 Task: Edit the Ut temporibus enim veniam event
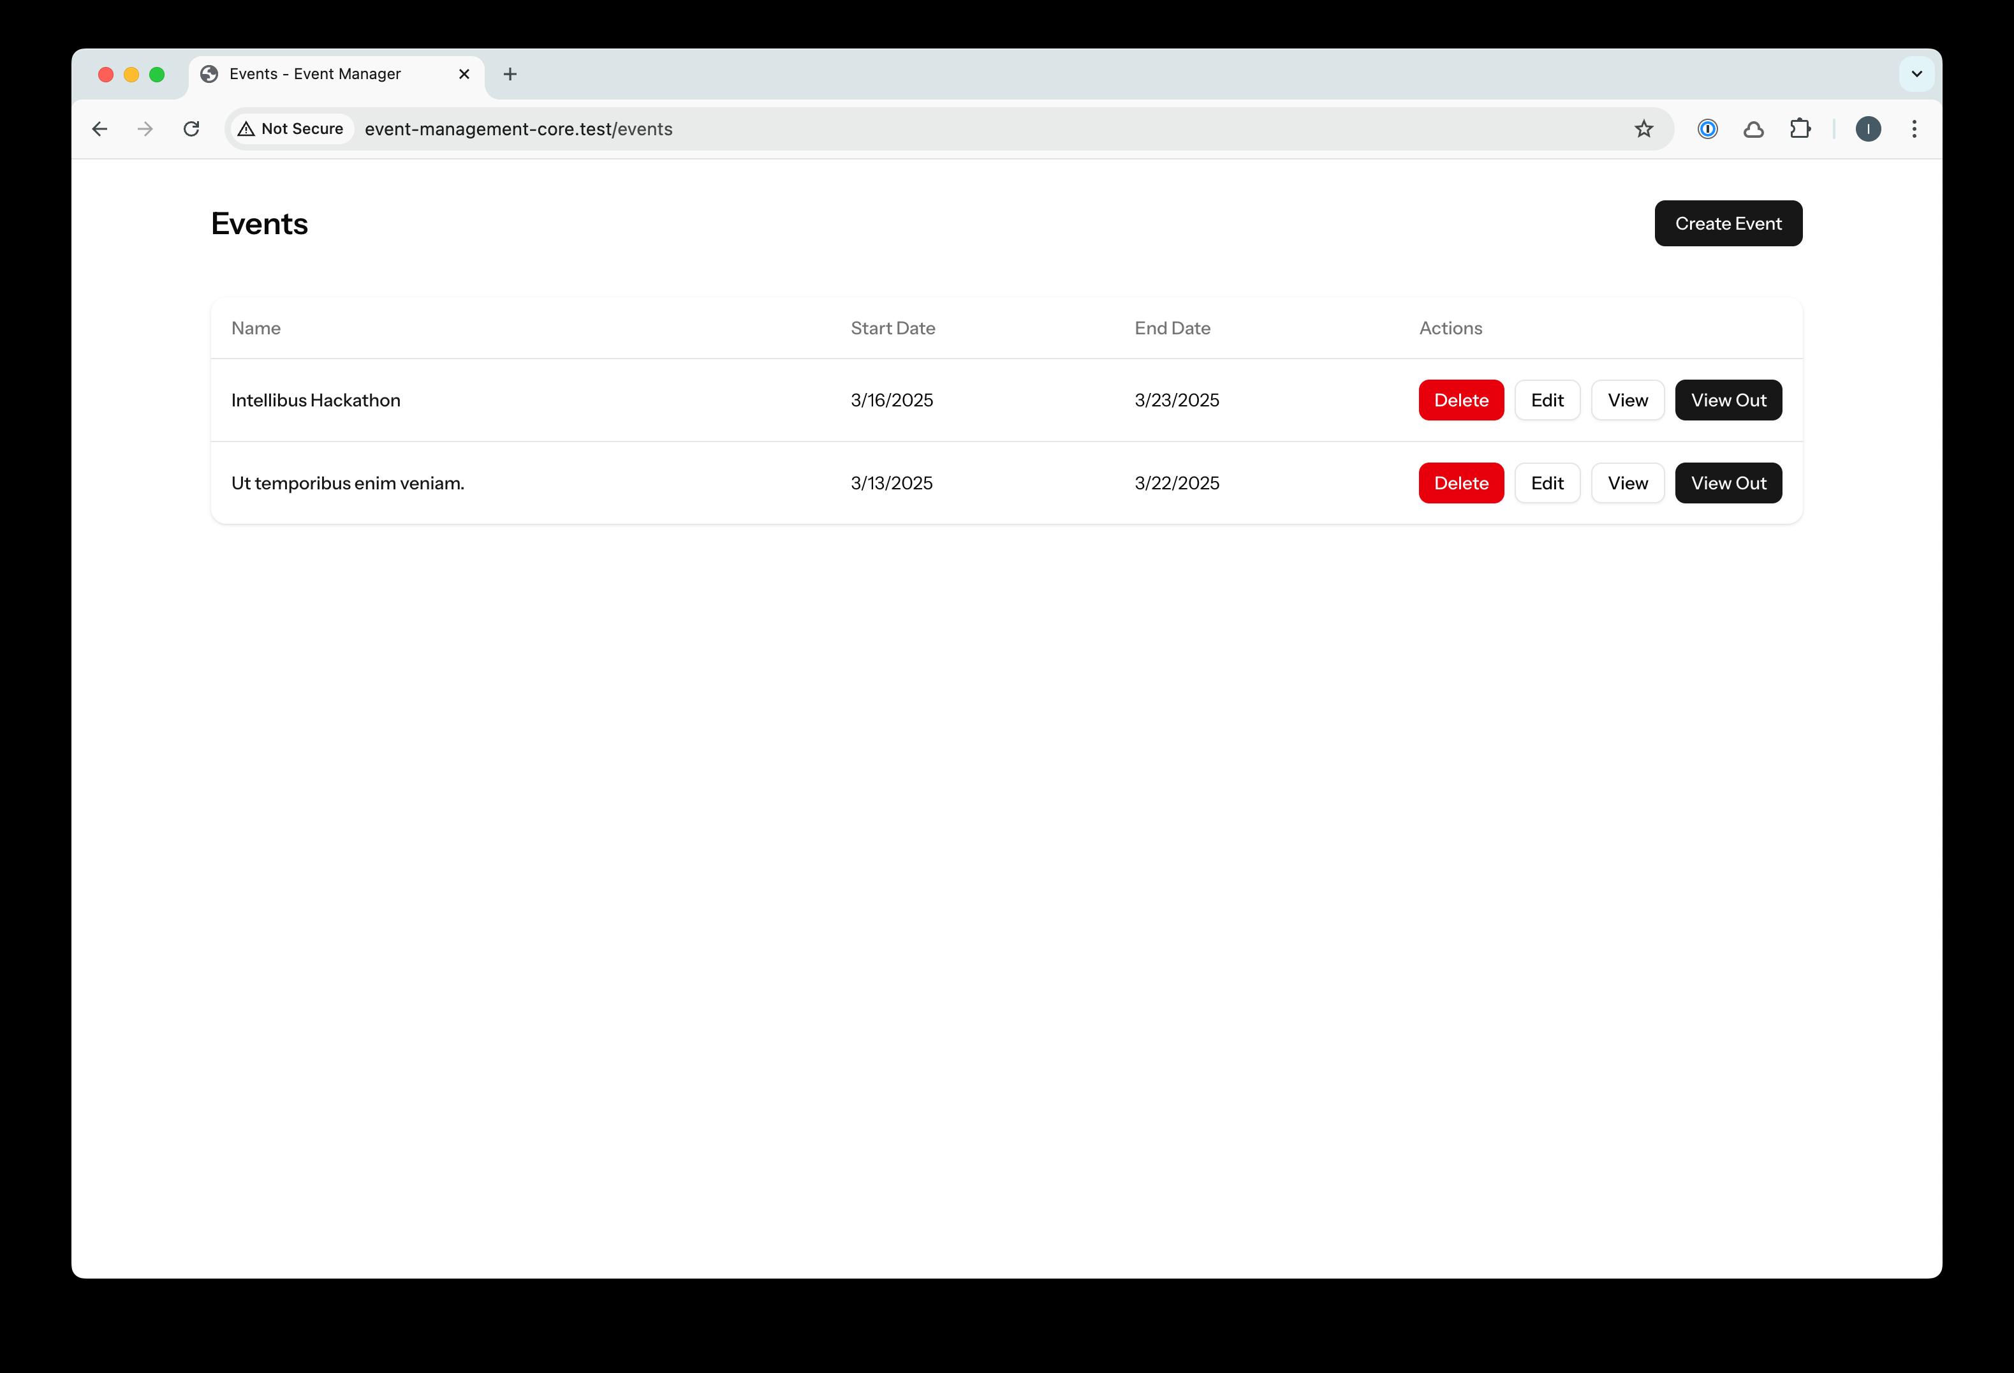click(x=1546, y=484)
